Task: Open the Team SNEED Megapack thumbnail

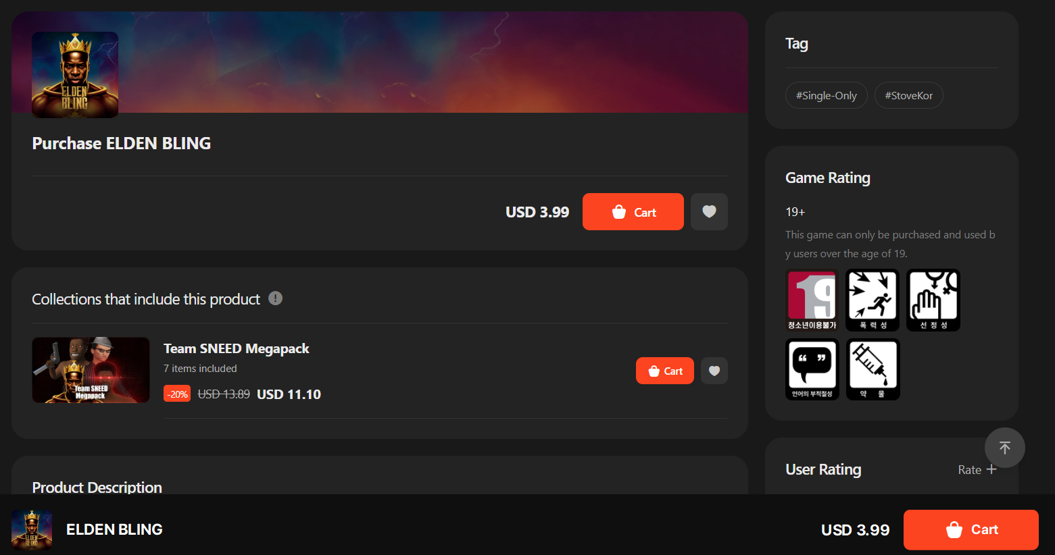Action: [91, 370]
